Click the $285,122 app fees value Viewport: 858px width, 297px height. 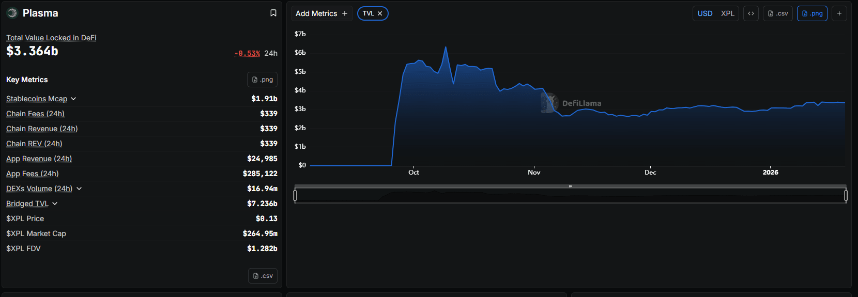coord(260,174)
